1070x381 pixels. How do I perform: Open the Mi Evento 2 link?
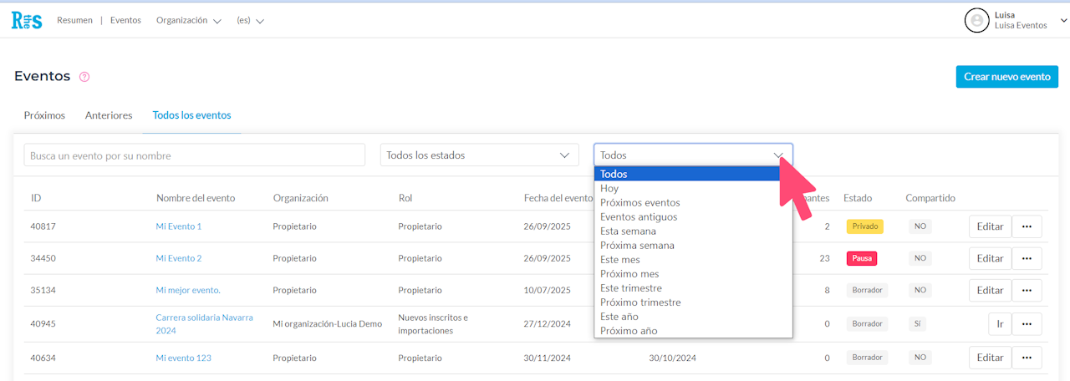click(179, 258)
